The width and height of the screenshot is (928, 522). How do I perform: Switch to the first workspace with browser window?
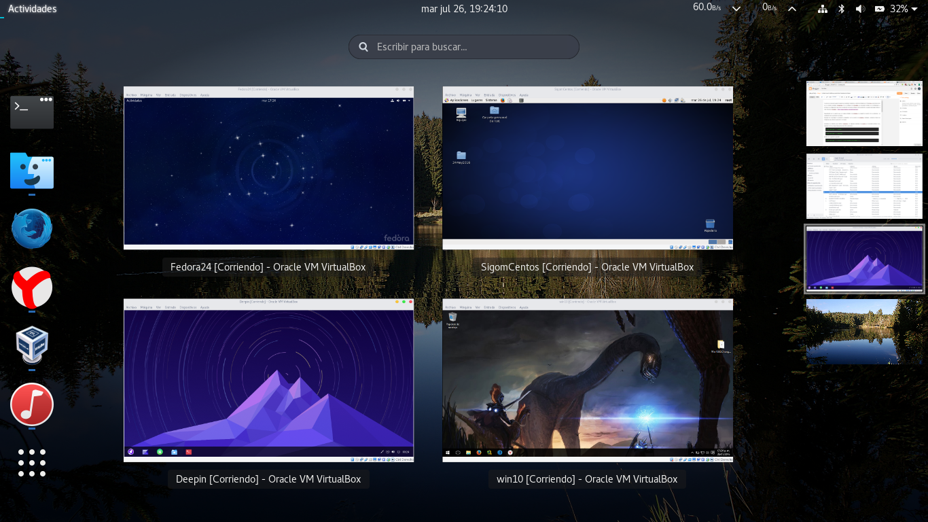tap(864, 114)
